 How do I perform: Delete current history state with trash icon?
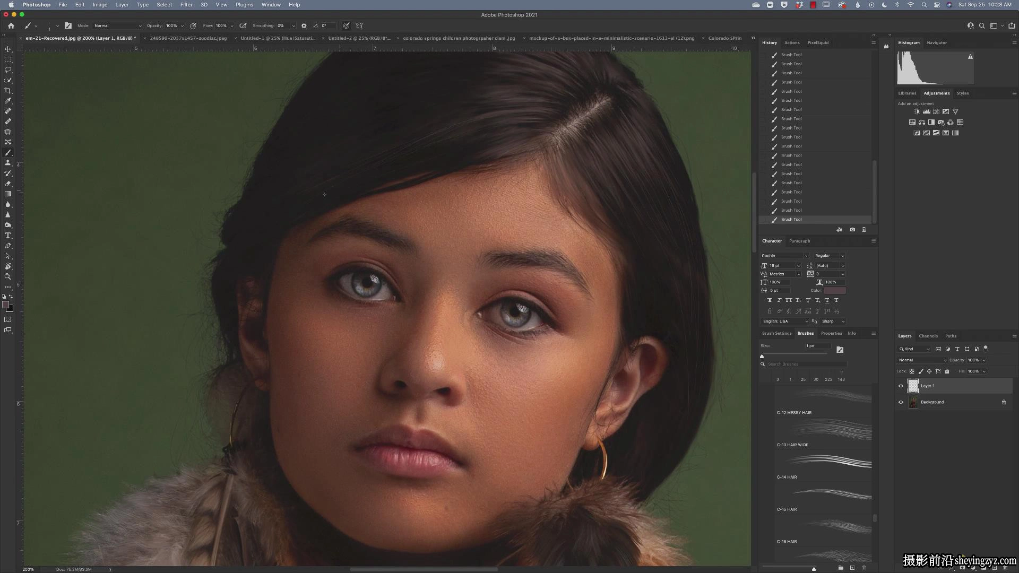864,230
